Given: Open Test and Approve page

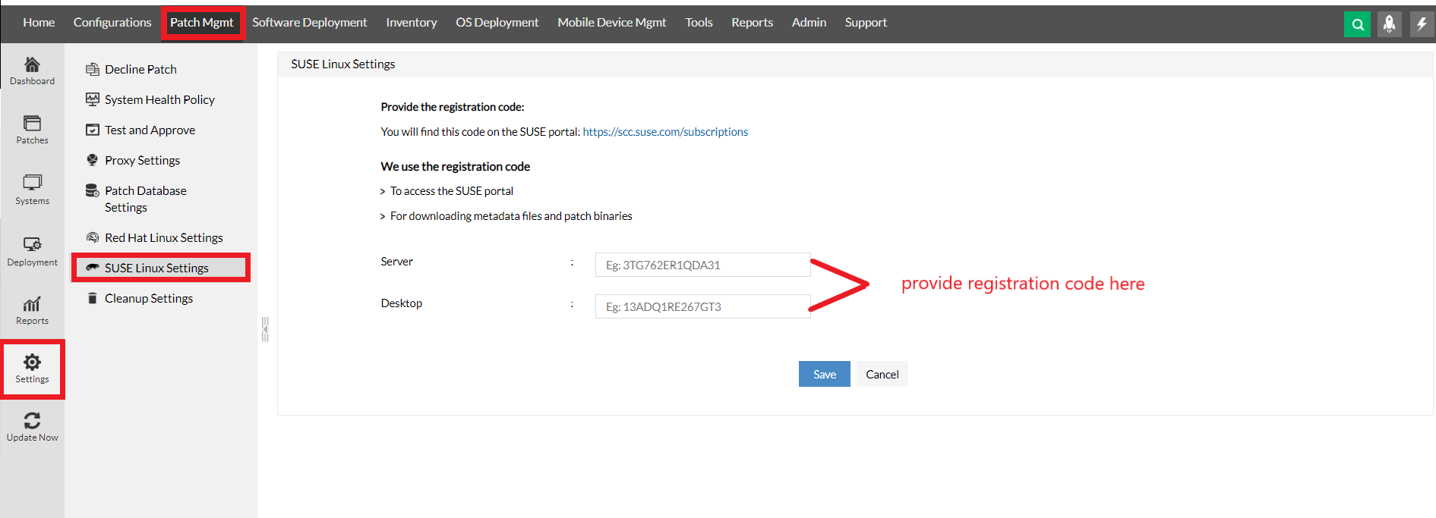Looking at the screenshot, I should (150, 130).
